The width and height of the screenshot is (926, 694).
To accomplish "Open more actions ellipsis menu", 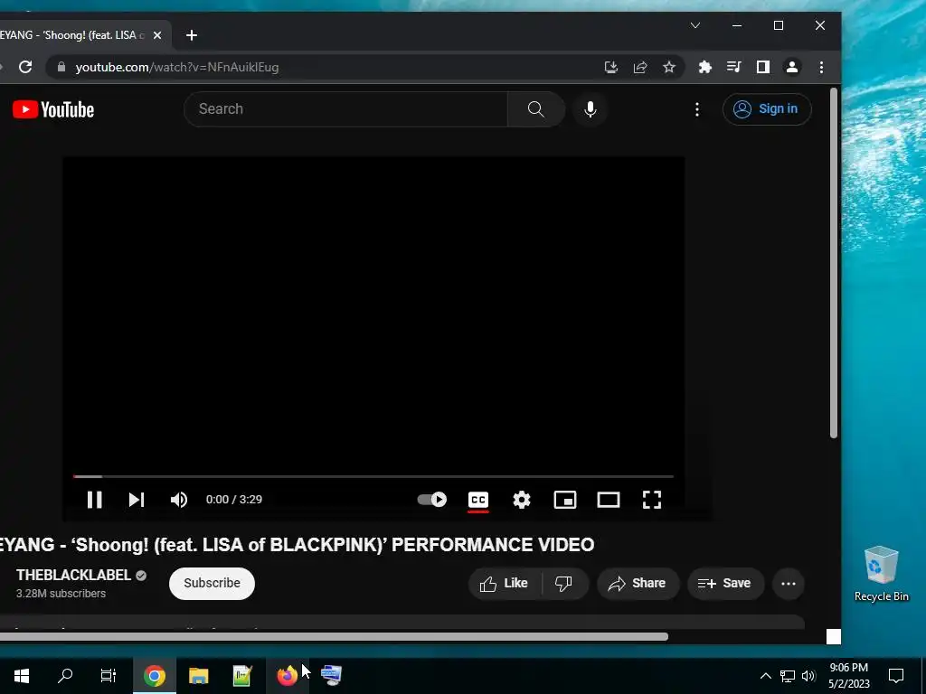I will click(x=789, y=584).
